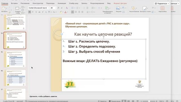
Task: Click the Создать слайд new slide icon
Action: tap(17, 8)
